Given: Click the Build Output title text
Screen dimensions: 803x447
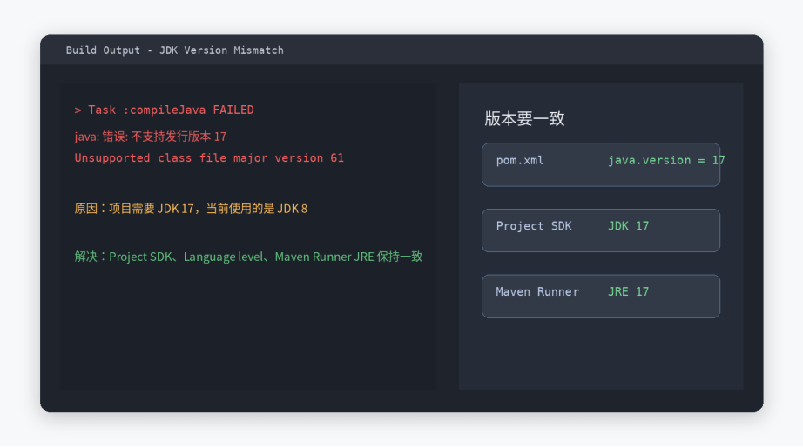Looking at the screenshot, I should coord(175,50).
